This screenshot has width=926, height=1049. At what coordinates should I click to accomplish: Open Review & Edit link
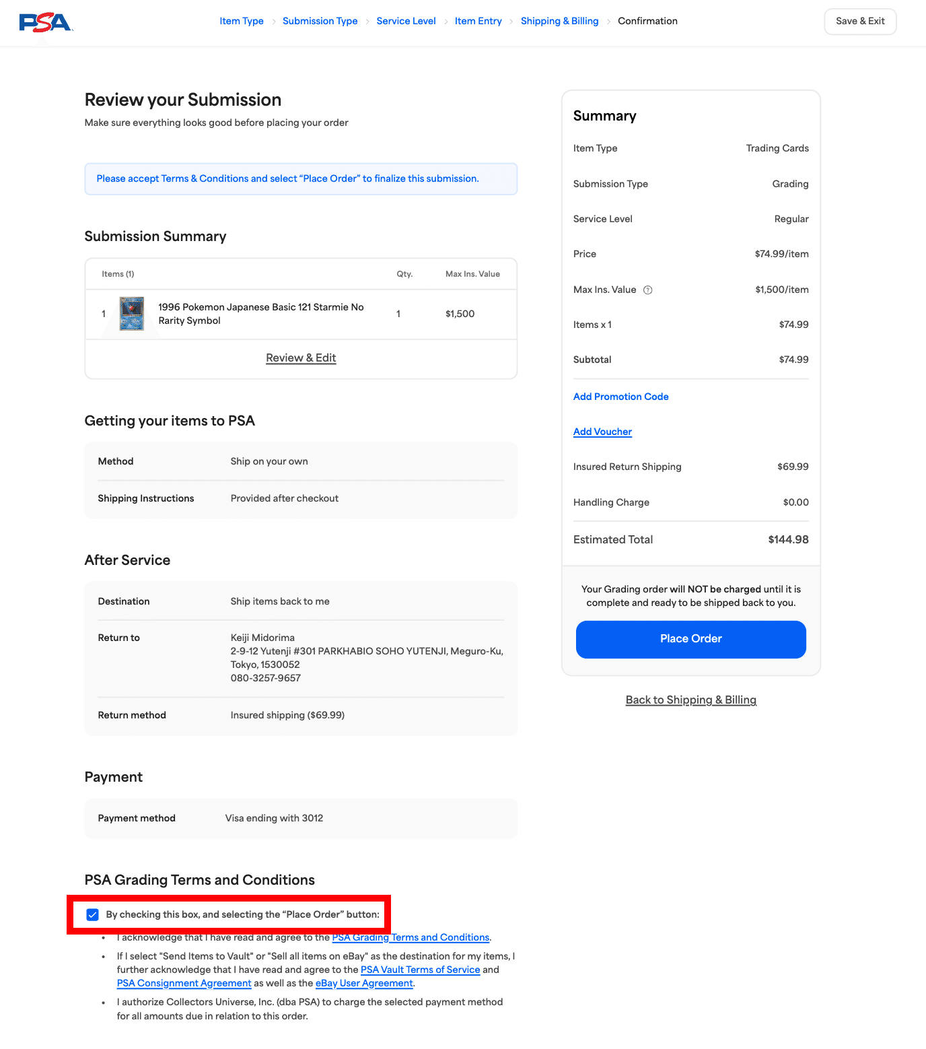[x=301, y=358]
